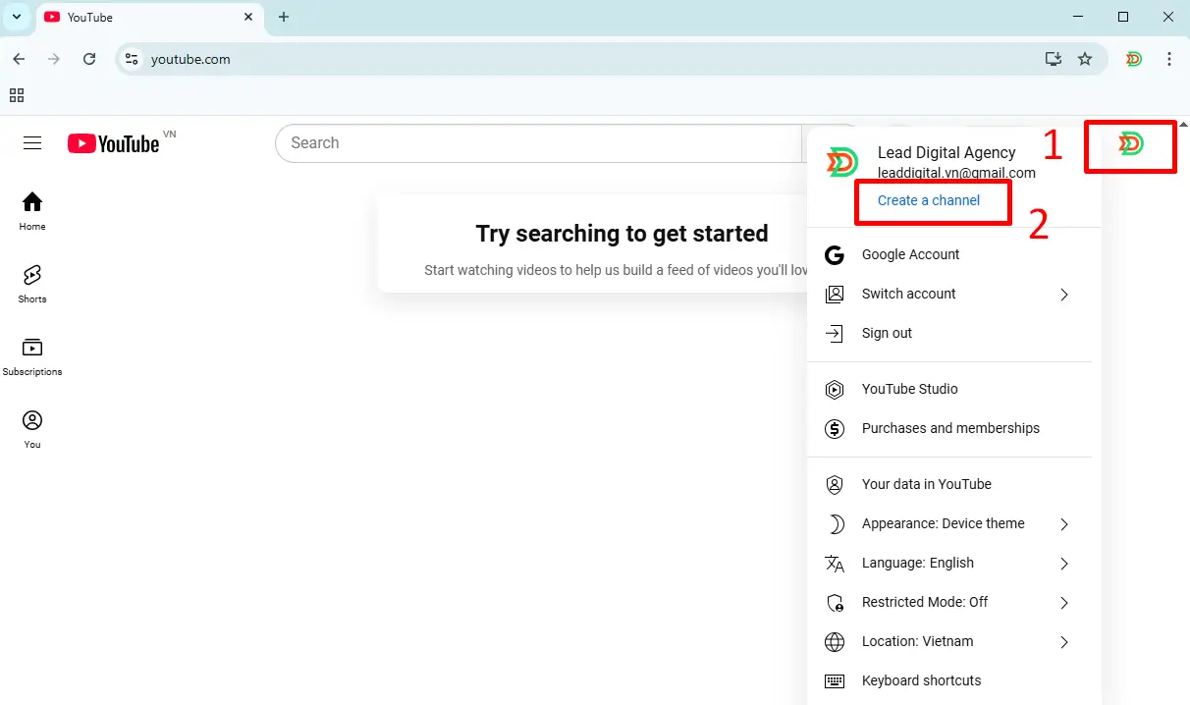Open Subscriptions in the sidebar
The width and height of the screenshot is (1190, 705).
click(32, 356)
